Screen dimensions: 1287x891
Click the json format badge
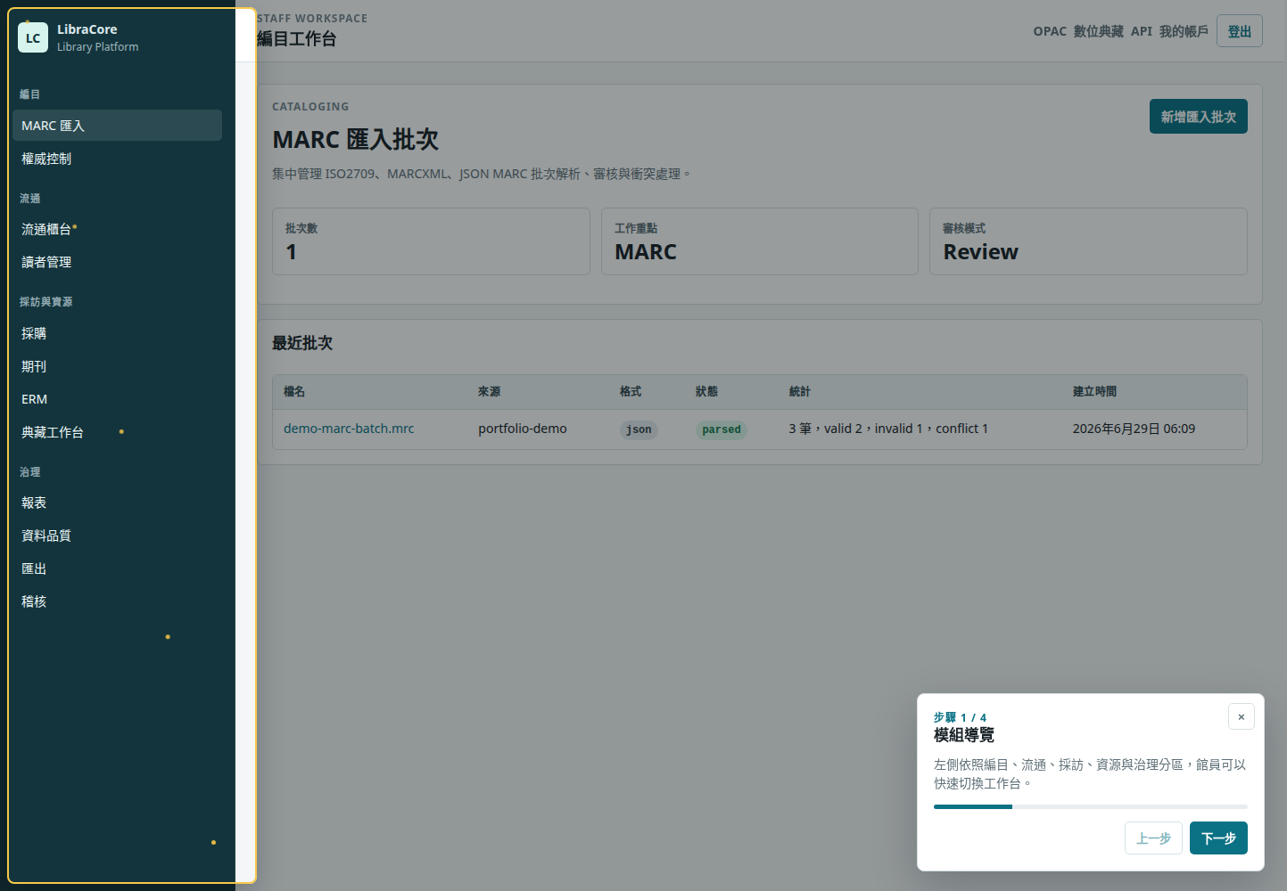(x=639, y=429)
